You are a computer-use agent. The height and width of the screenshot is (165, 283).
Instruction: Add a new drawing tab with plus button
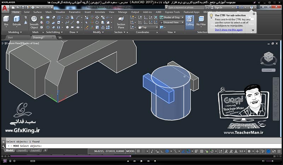60,37
